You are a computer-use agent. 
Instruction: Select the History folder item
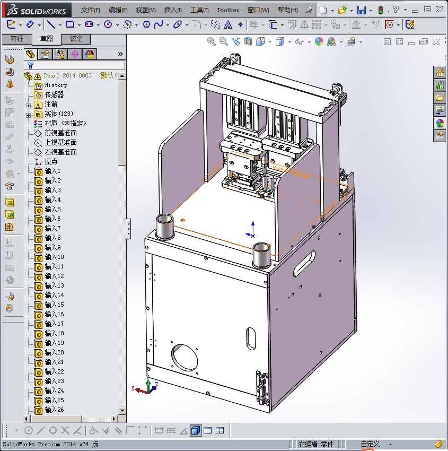click(x=56, y=85)
